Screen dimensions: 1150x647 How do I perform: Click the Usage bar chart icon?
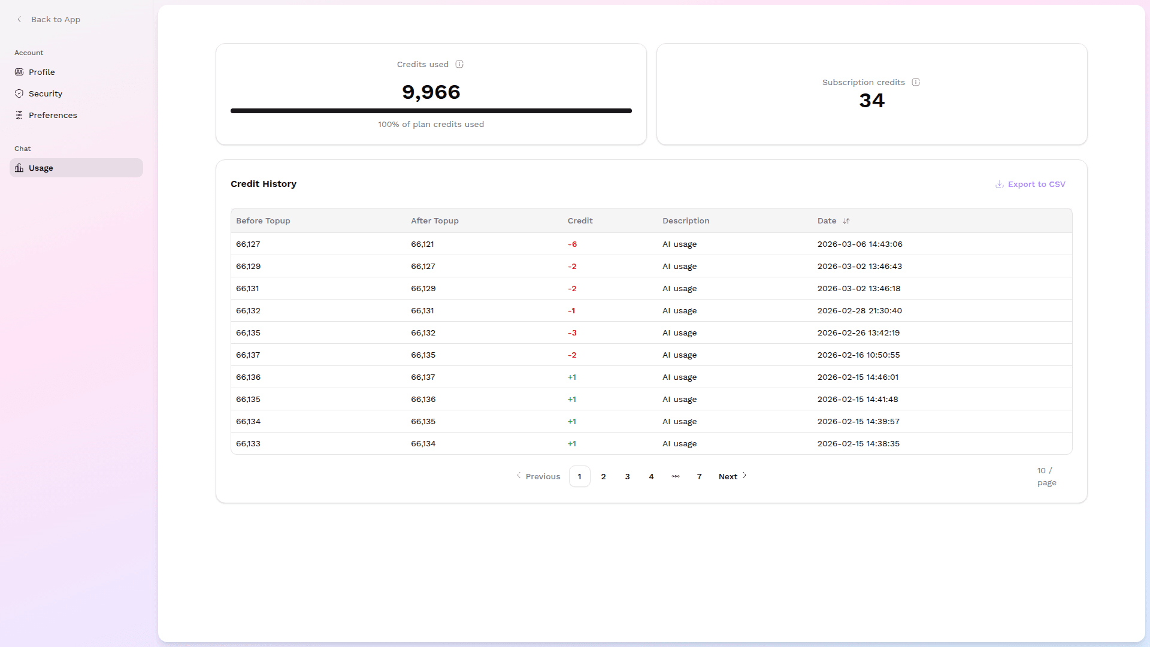19,168
